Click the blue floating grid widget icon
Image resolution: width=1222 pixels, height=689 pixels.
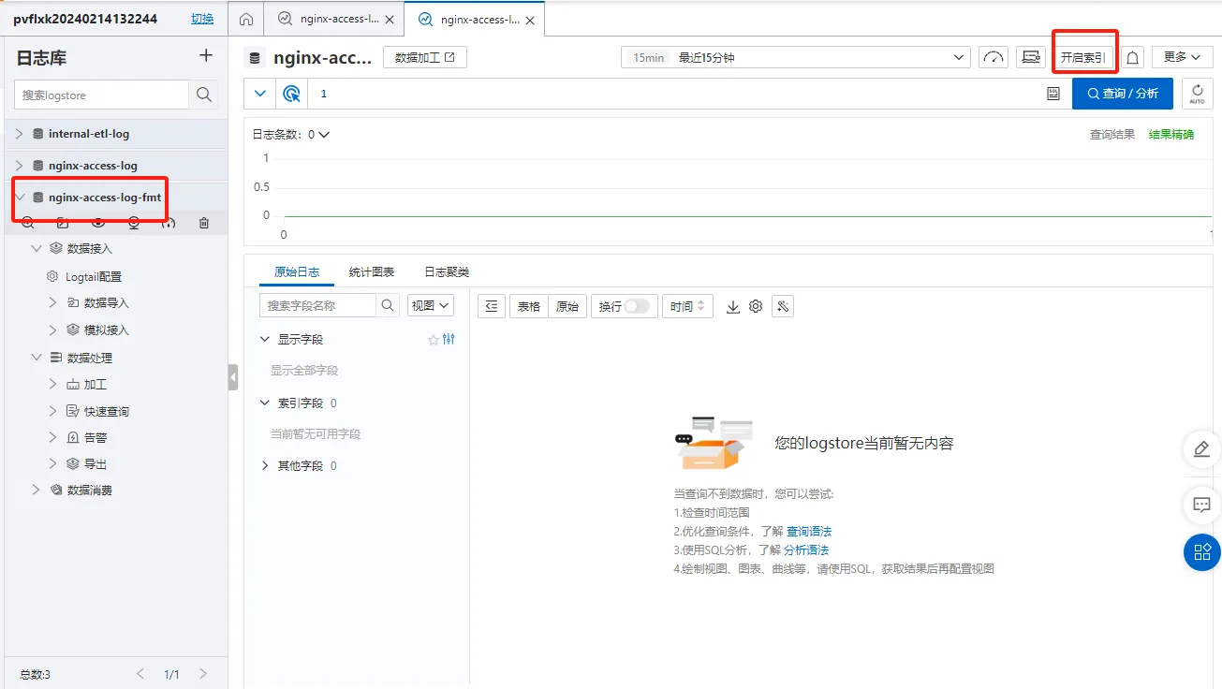point(1202,552)
